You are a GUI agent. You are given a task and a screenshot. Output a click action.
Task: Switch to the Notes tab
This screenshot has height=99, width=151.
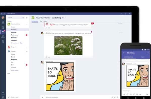point(45,21)
